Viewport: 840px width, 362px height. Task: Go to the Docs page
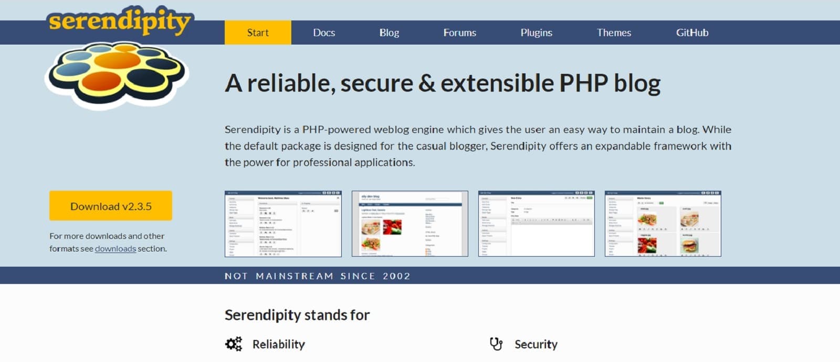[324, 32]
